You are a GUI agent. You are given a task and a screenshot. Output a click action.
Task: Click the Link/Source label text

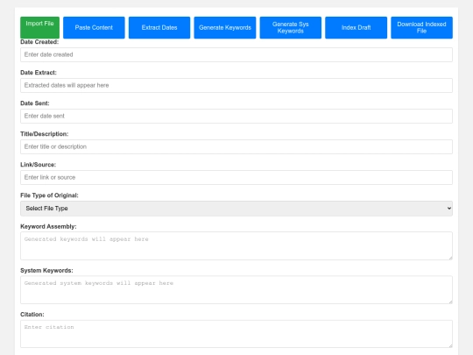38,165
